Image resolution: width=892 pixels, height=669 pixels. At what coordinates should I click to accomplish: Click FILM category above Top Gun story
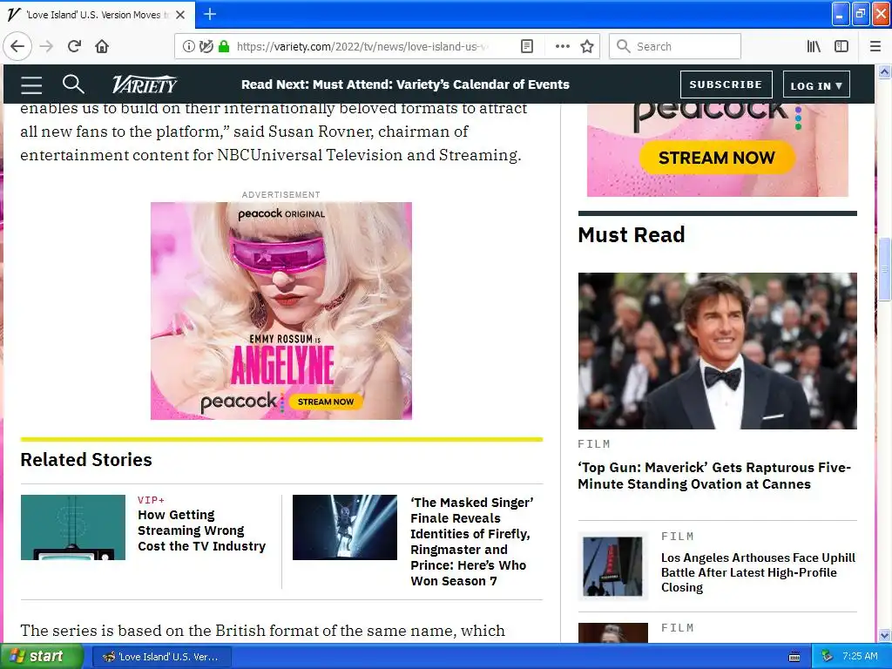pos(594,443)
